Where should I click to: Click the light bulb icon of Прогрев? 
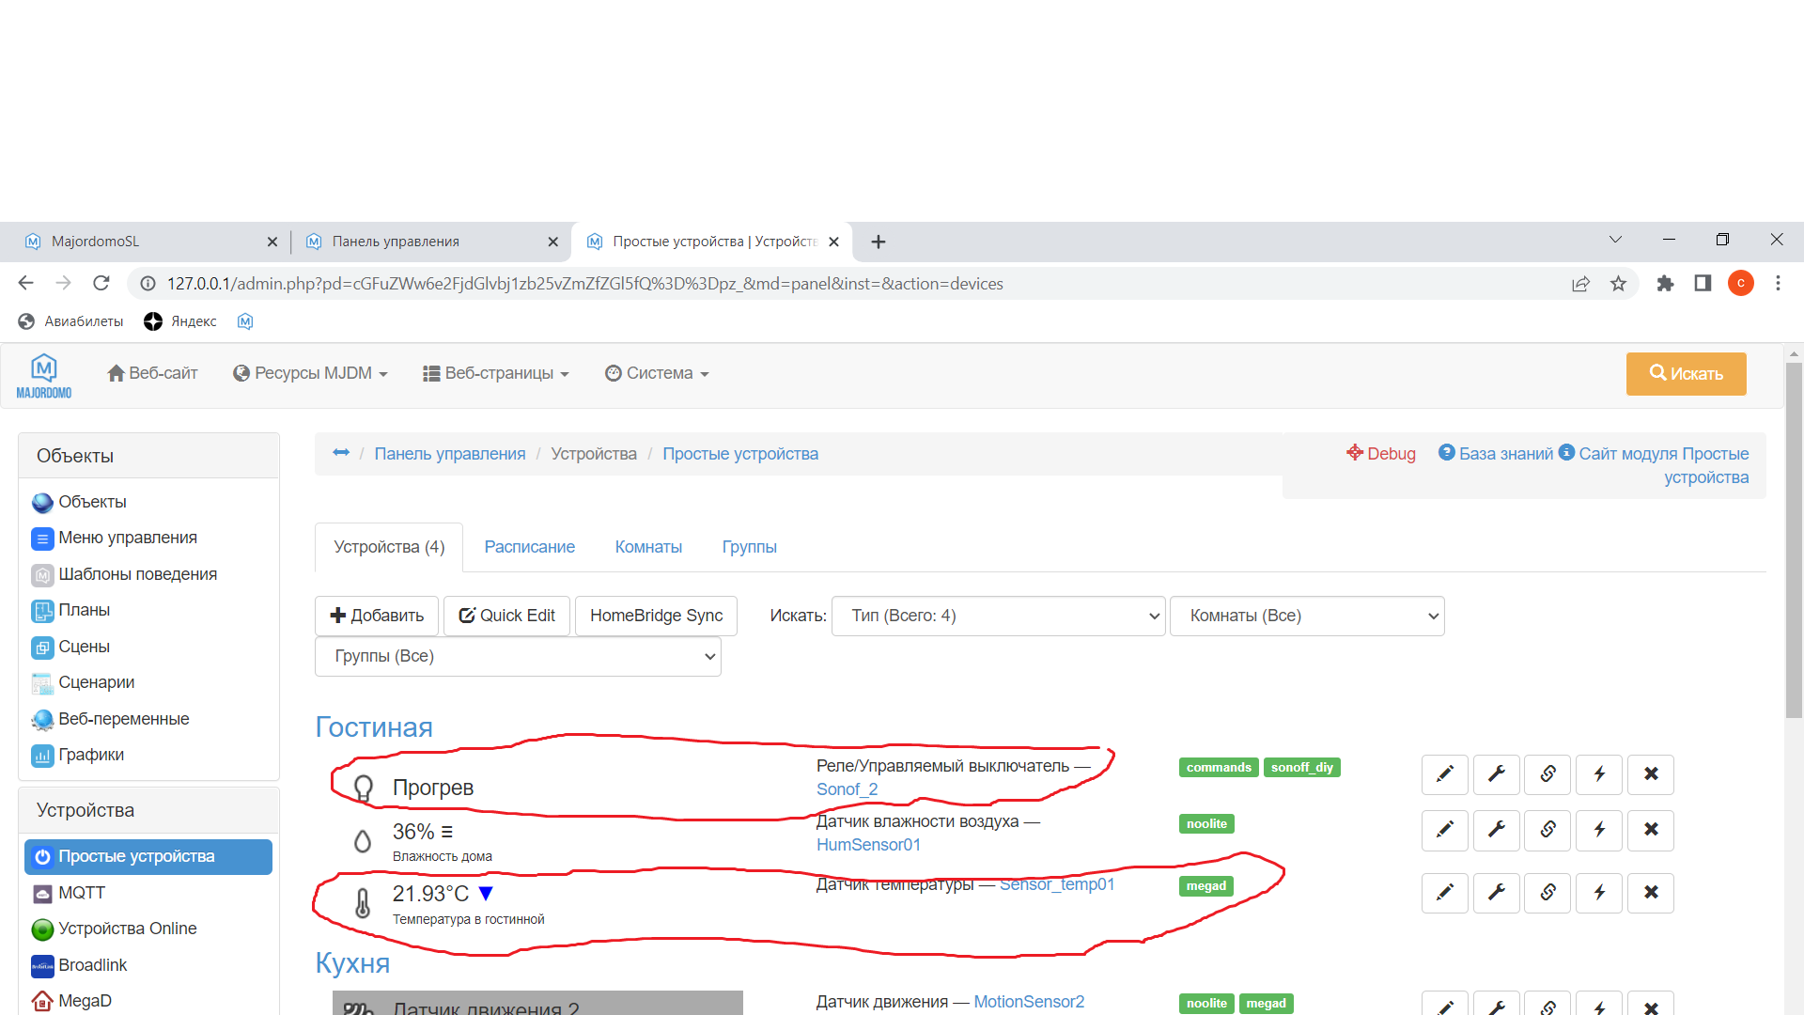[363, 788]
